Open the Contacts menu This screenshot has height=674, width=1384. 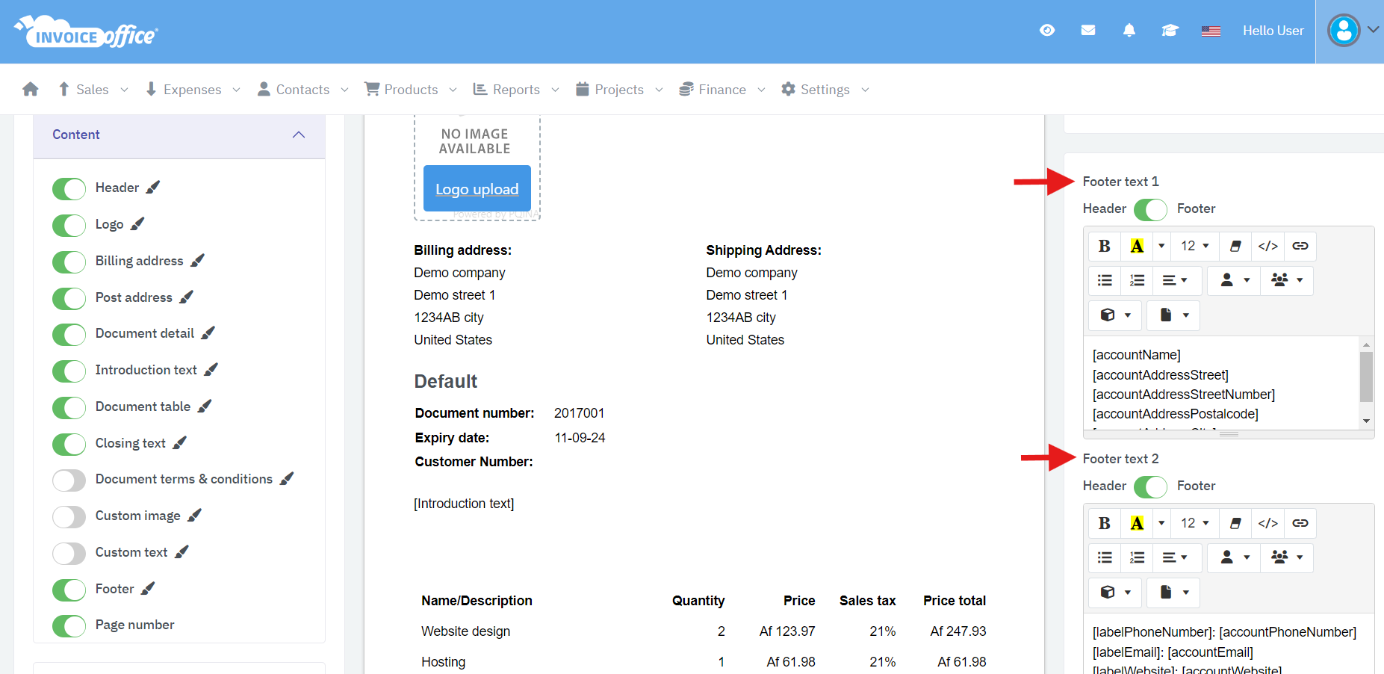tap(302, 89)
